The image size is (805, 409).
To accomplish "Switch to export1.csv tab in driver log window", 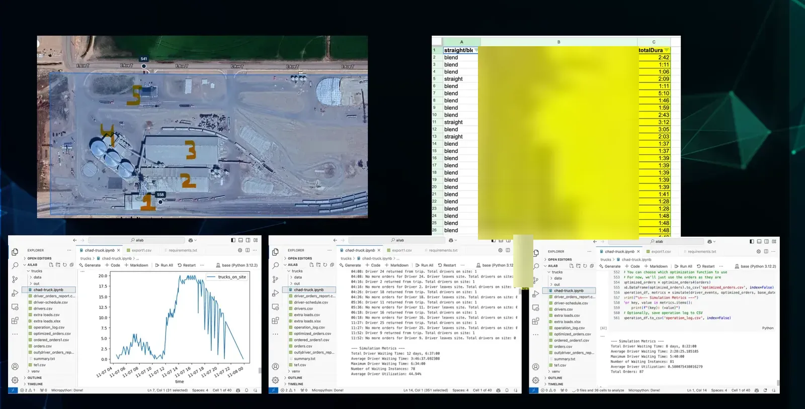I will [401, 250].
